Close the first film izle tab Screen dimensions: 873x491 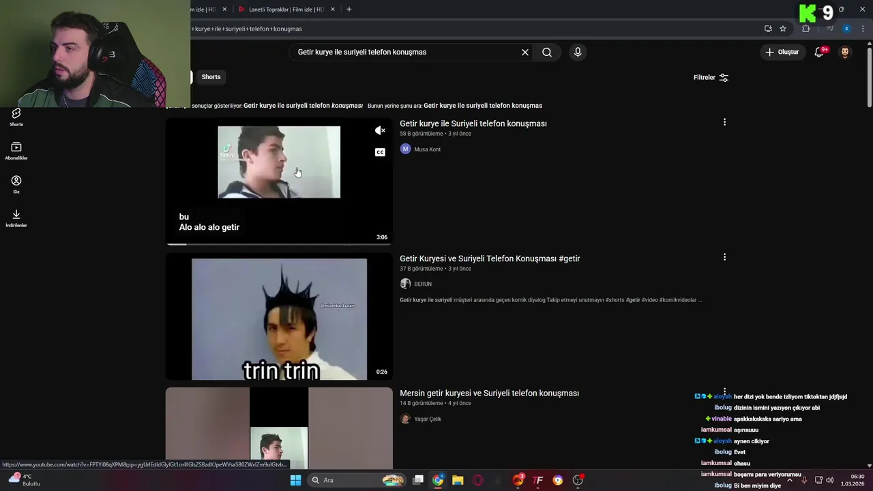coord(224,10)
